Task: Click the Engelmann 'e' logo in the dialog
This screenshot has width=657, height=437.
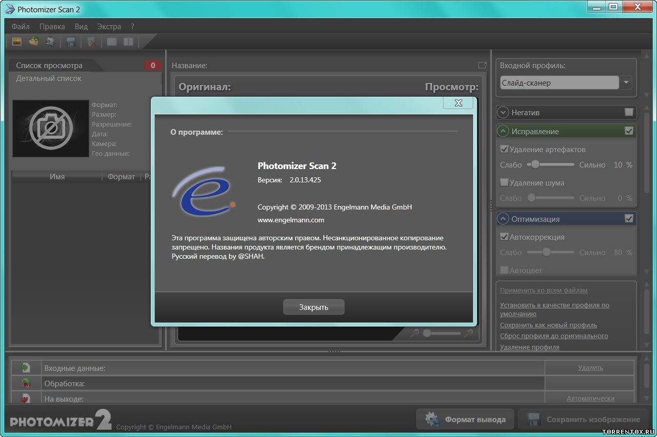Action: 203,191
